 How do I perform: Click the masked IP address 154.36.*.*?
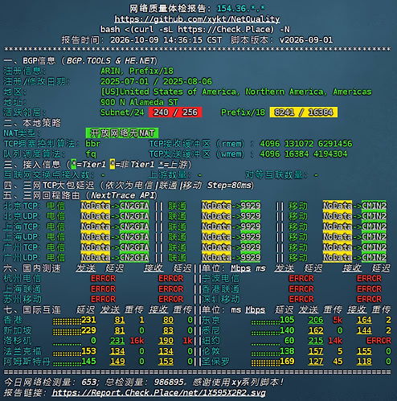point(241,9)
